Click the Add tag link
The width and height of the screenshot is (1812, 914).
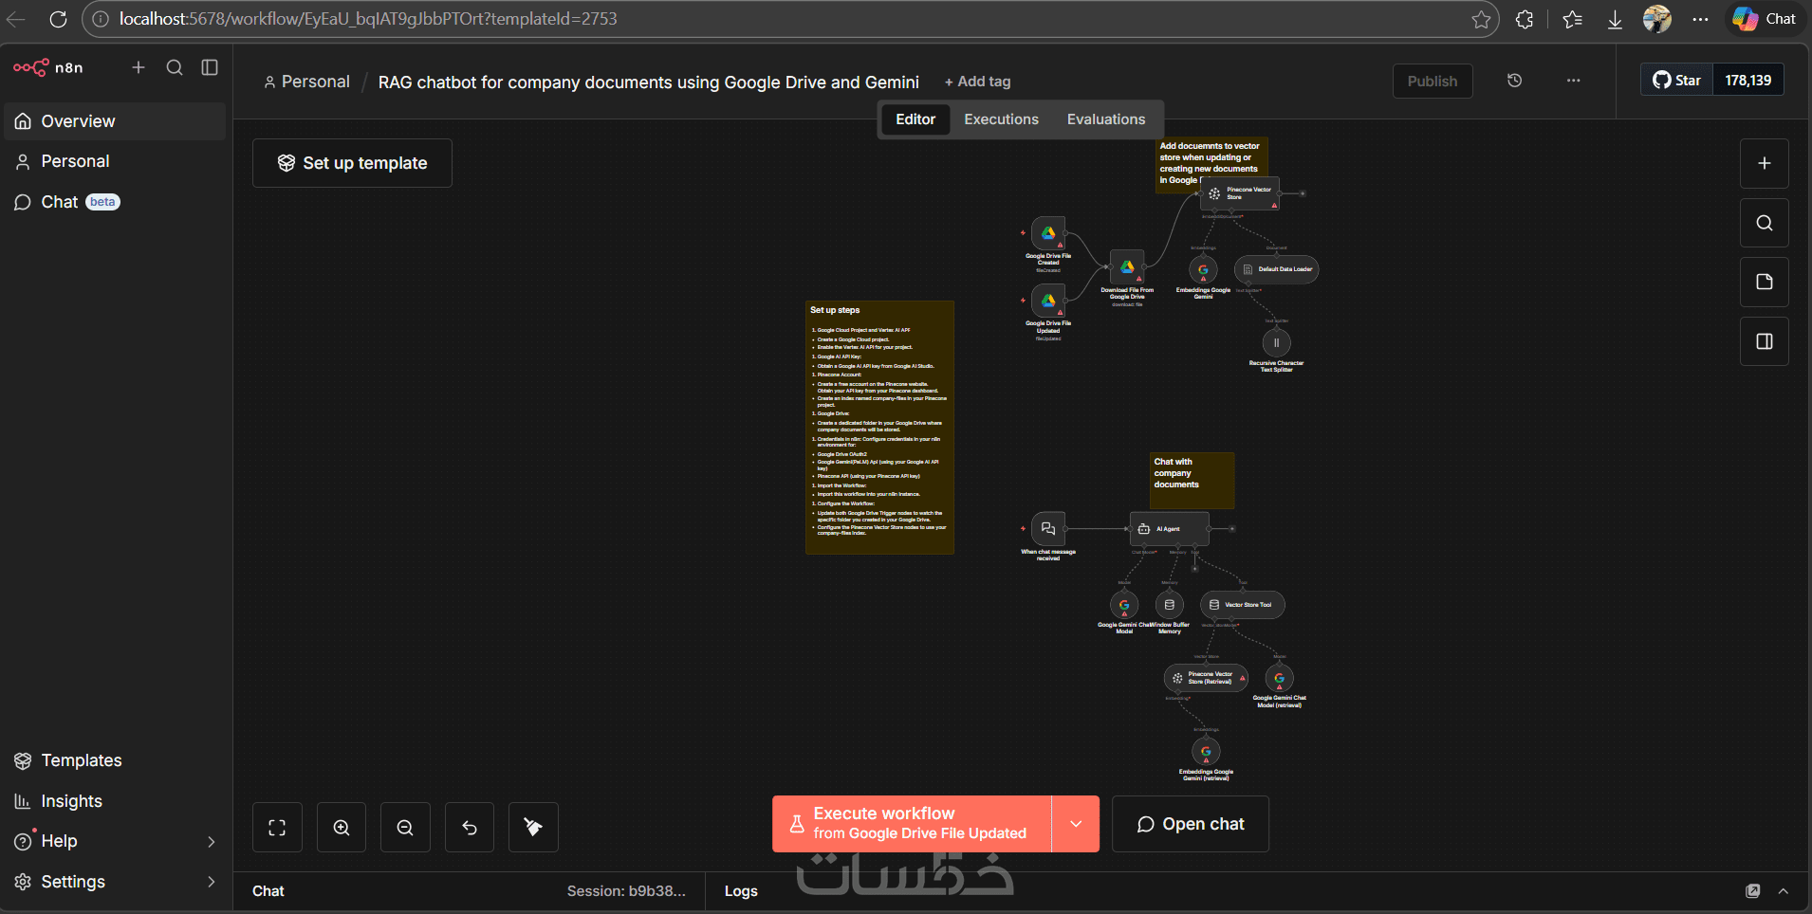pos(978,82)
